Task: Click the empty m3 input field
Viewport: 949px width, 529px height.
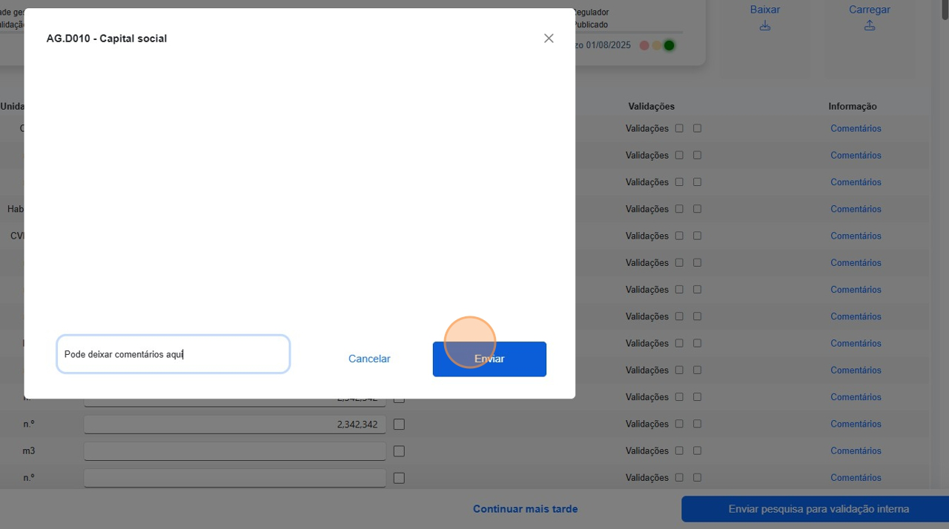Action: (x=234, y=450)
